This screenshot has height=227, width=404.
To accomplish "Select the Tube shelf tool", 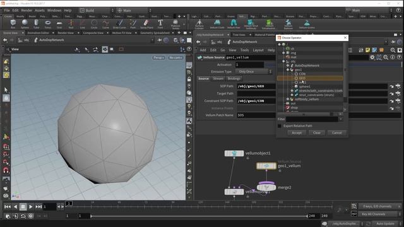I will pos(37,24).
